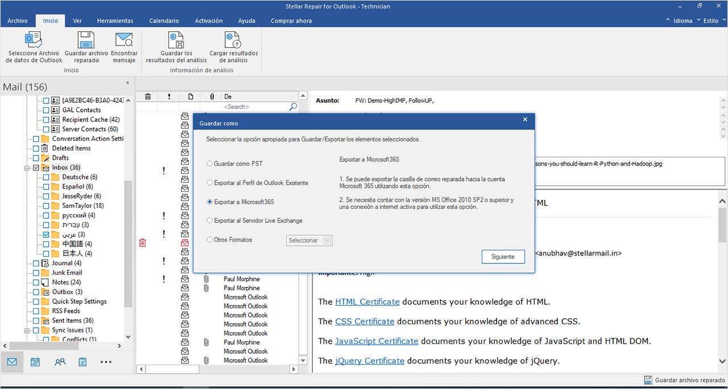
Task: Click the Siguiente button
Action: 502,257
